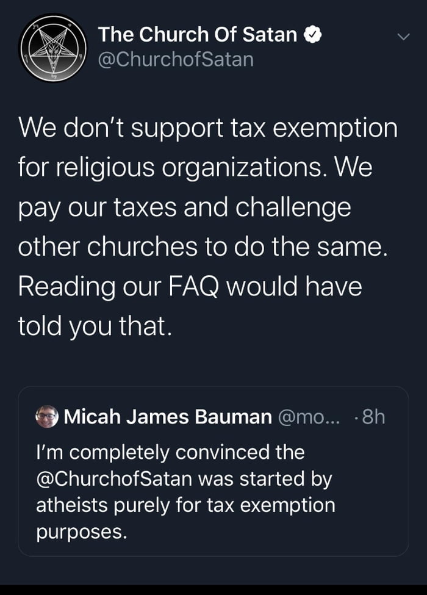Tap the line "other churches to do the same."
The height and width of the screenshot is (595, 427).
(201, 247)
